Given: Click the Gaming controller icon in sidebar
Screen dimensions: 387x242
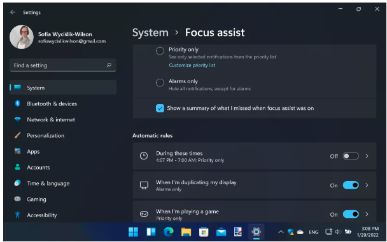Looking at the screenshot, I should tap(18, 199).
